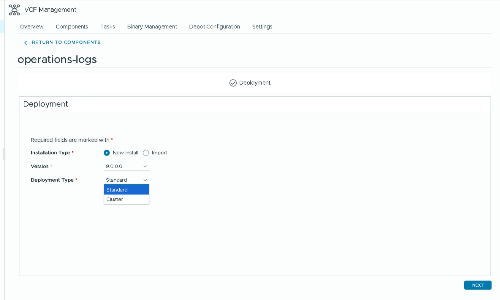Open the Version 9.0.0.0 dropdown

tap(126, 166)
